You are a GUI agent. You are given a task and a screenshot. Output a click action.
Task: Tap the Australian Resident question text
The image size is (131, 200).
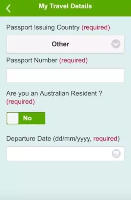coord(54,94)
